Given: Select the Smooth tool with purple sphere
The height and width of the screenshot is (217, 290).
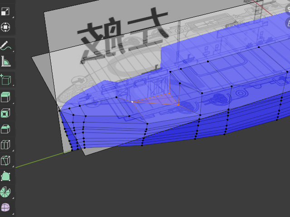Looking at the screenshot, I should (5, 208).
